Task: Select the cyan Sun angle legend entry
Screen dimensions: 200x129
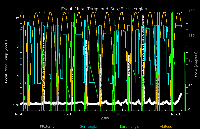Action: coord(88,126)
